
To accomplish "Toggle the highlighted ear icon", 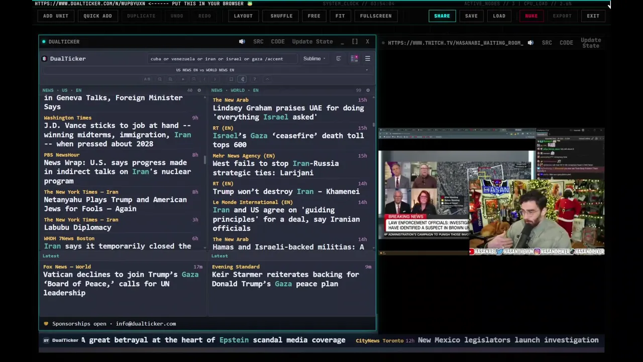I will [x=242, y=79].
